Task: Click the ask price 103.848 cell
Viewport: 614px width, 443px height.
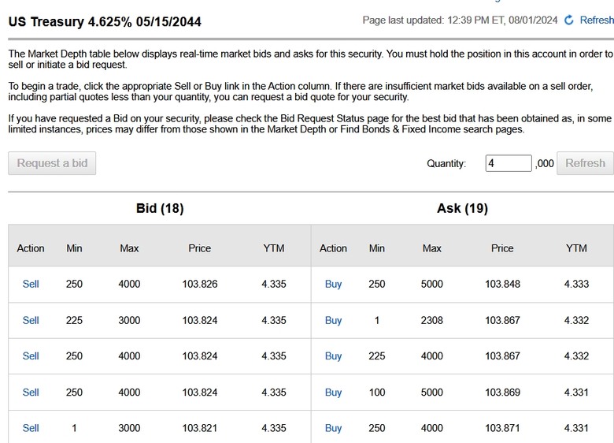Action: tap(502, 284)
